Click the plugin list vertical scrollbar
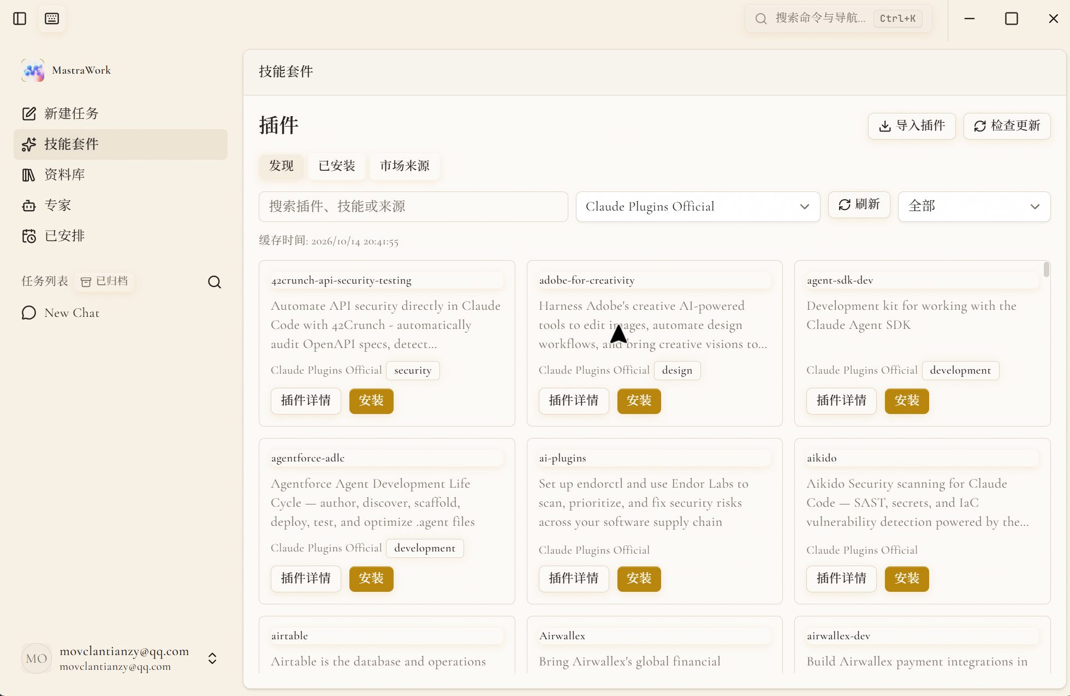The width and height of the screenshot is (1070, 696). (x=1046, y=269)
